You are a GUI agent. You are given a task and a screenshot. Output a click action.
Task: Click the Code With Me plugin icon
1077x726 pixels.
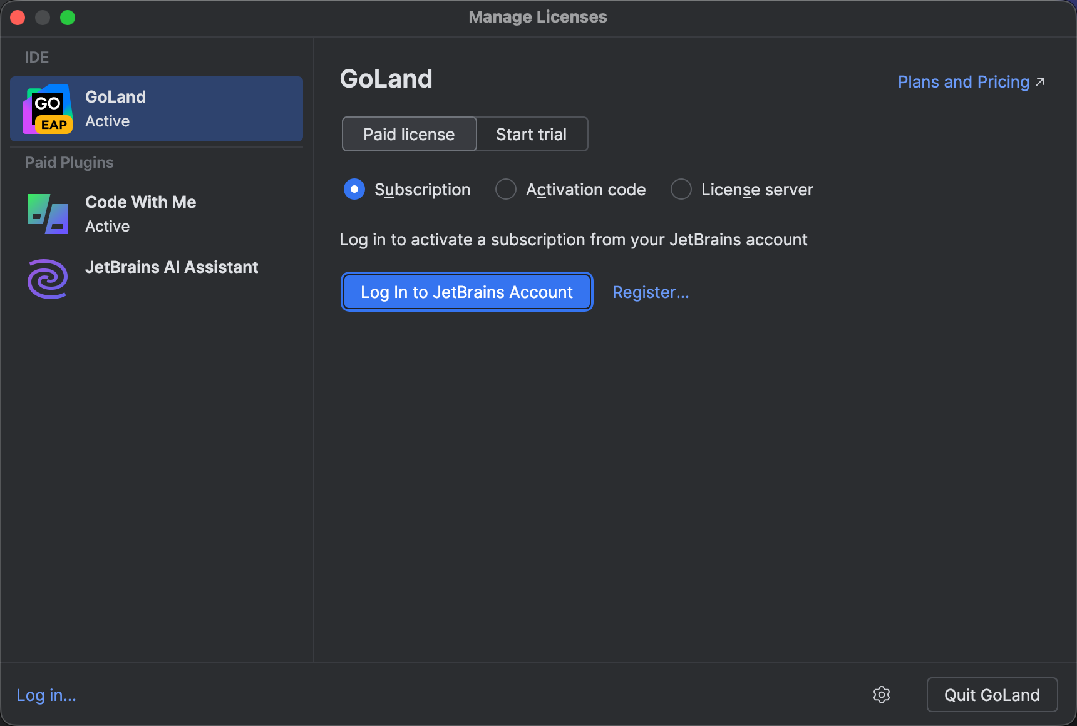click(x=47, y=213)
